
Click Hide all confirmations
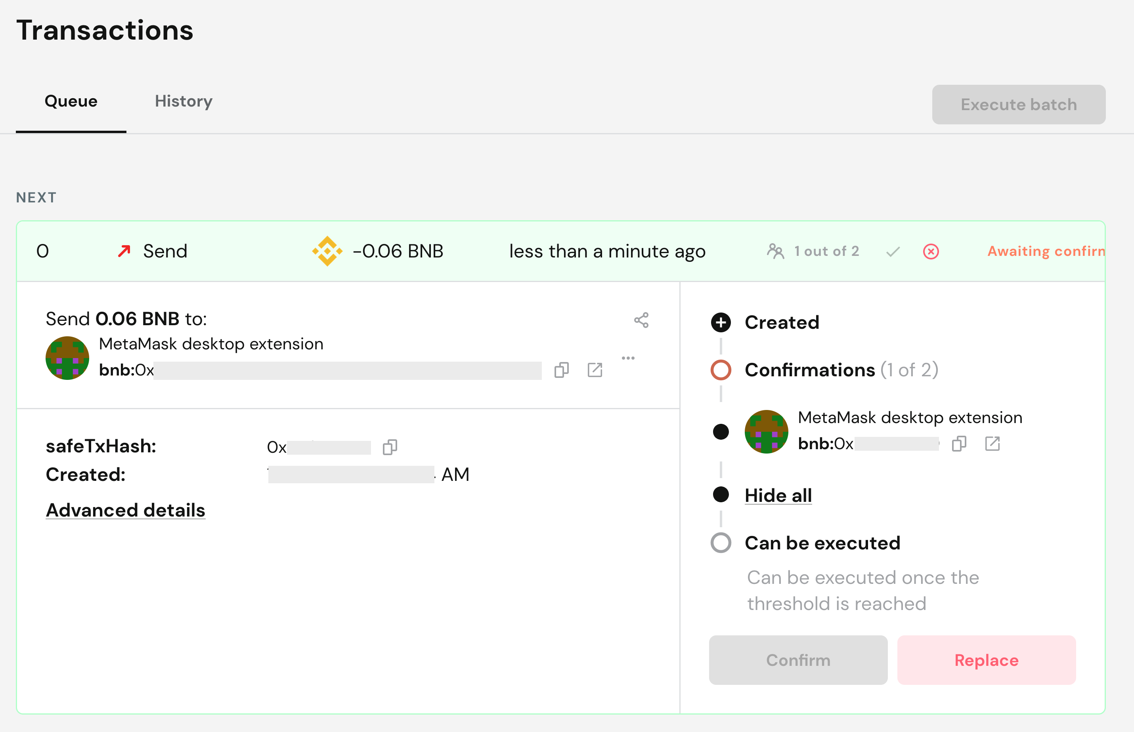pos(778,495)
